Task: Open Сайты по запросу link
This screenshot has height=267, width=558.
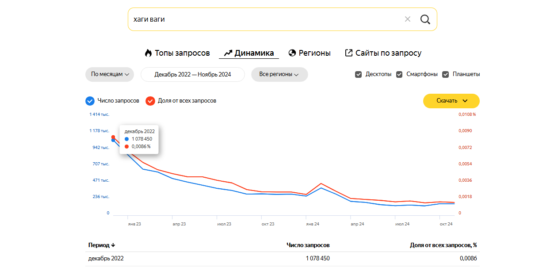Action: point(388,53)
